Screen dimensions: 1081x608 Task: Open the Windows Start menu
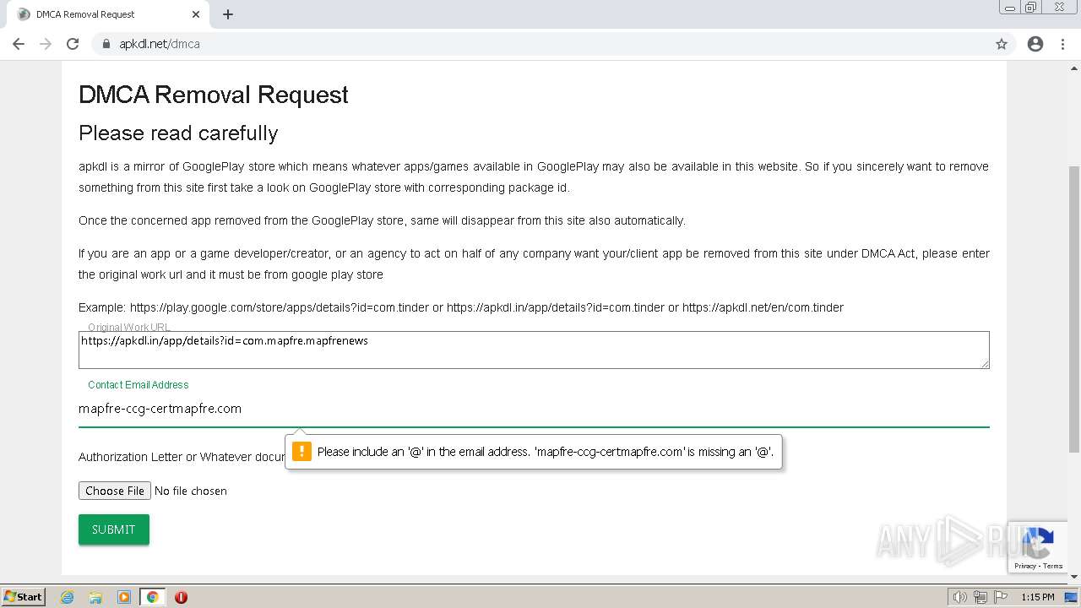tap(23, 596)
